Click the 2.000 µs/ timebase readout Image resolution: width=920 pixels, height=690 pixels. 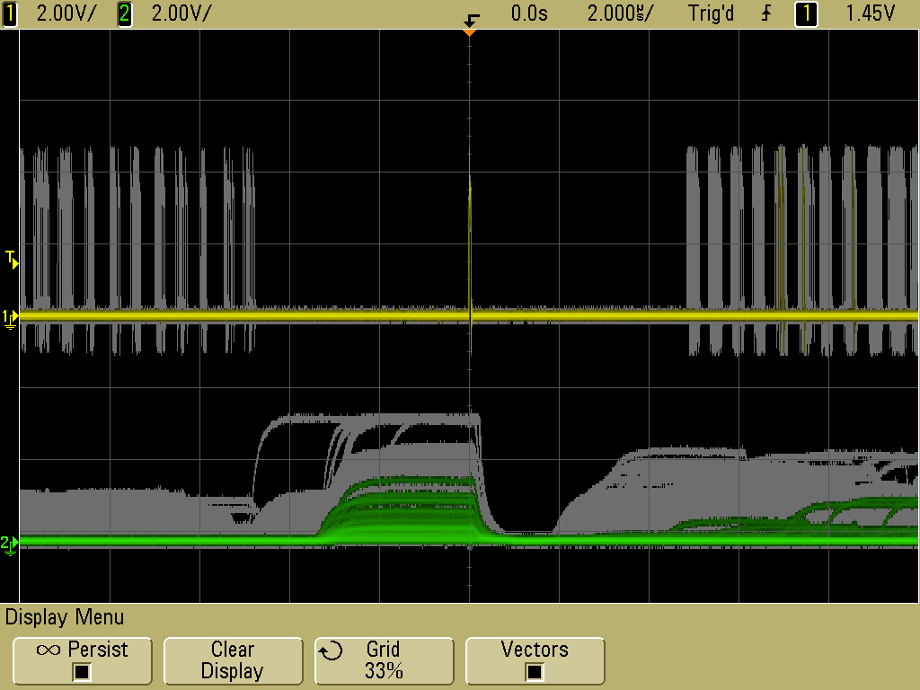(x=620, y=13)
